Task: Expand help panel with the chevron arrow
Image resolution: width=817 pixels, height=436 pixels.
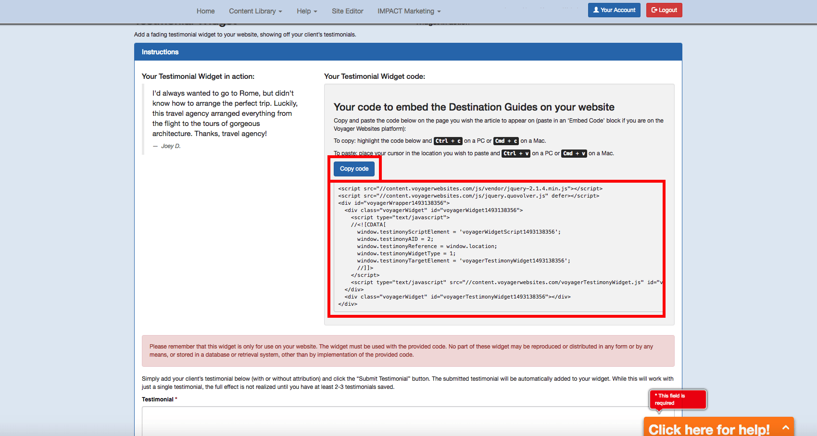Action: click(786, 427)
